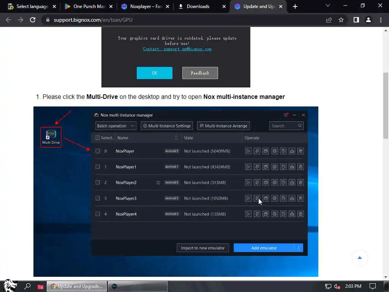Image resolution: width=389 pixels, height=292 pixels.
Task: Open the taskbar search magnifier
Action: (x=27, y=286)
